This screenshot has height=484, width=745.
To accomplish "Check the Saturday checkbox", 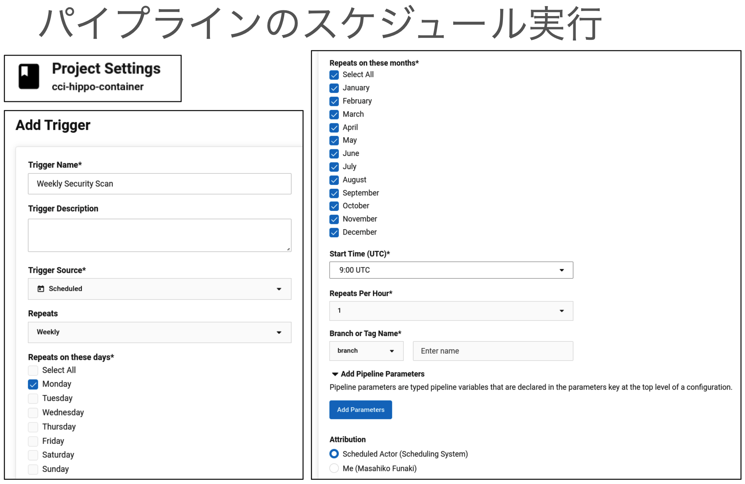I will click(x=33, y=455).
